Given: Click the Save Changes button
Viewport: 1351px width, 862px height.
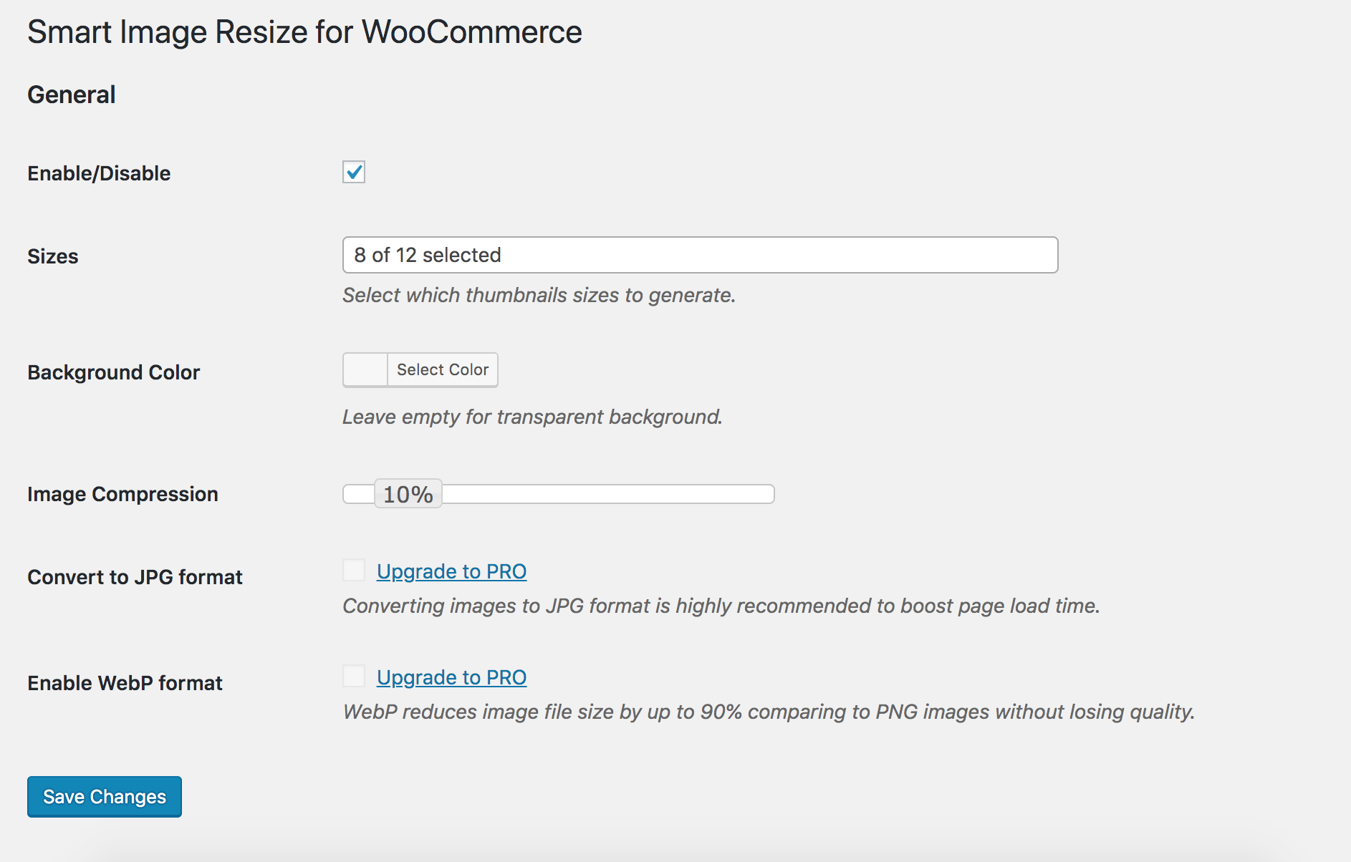Looking at the screenshot, I should (x=105, y=797).
